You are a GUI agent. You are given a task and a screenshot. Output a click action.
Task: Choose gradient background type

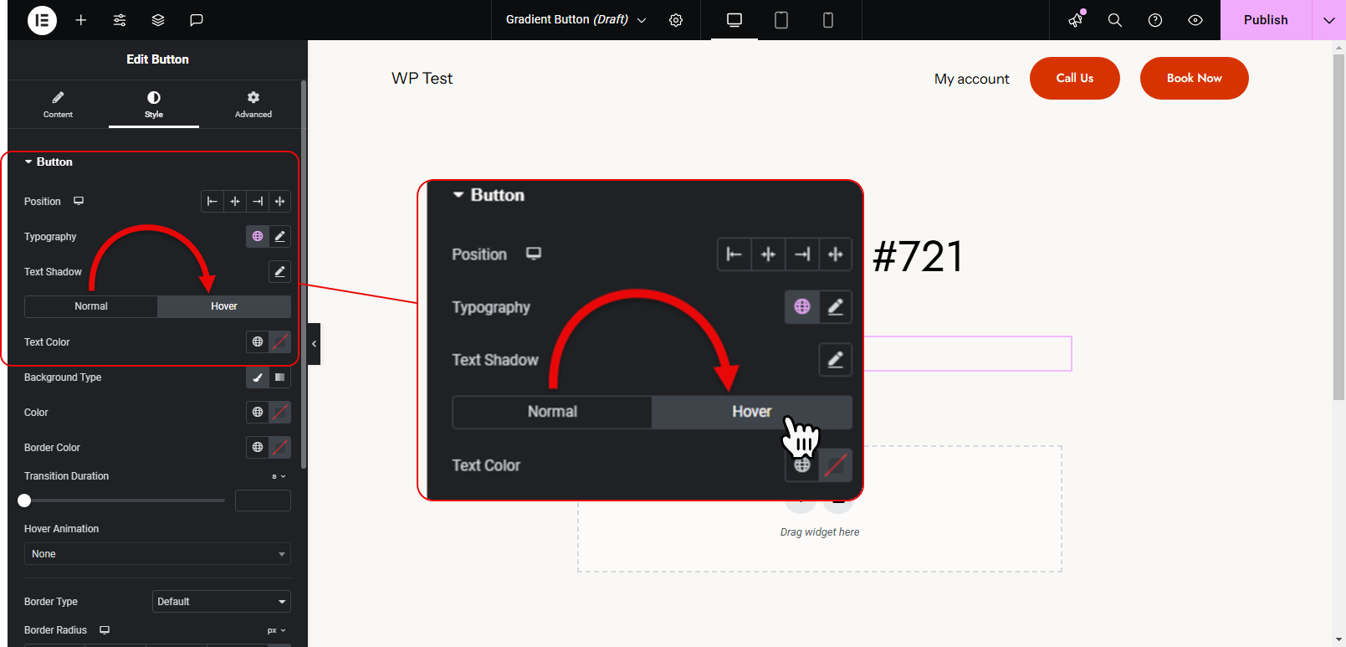coord(280,377)
